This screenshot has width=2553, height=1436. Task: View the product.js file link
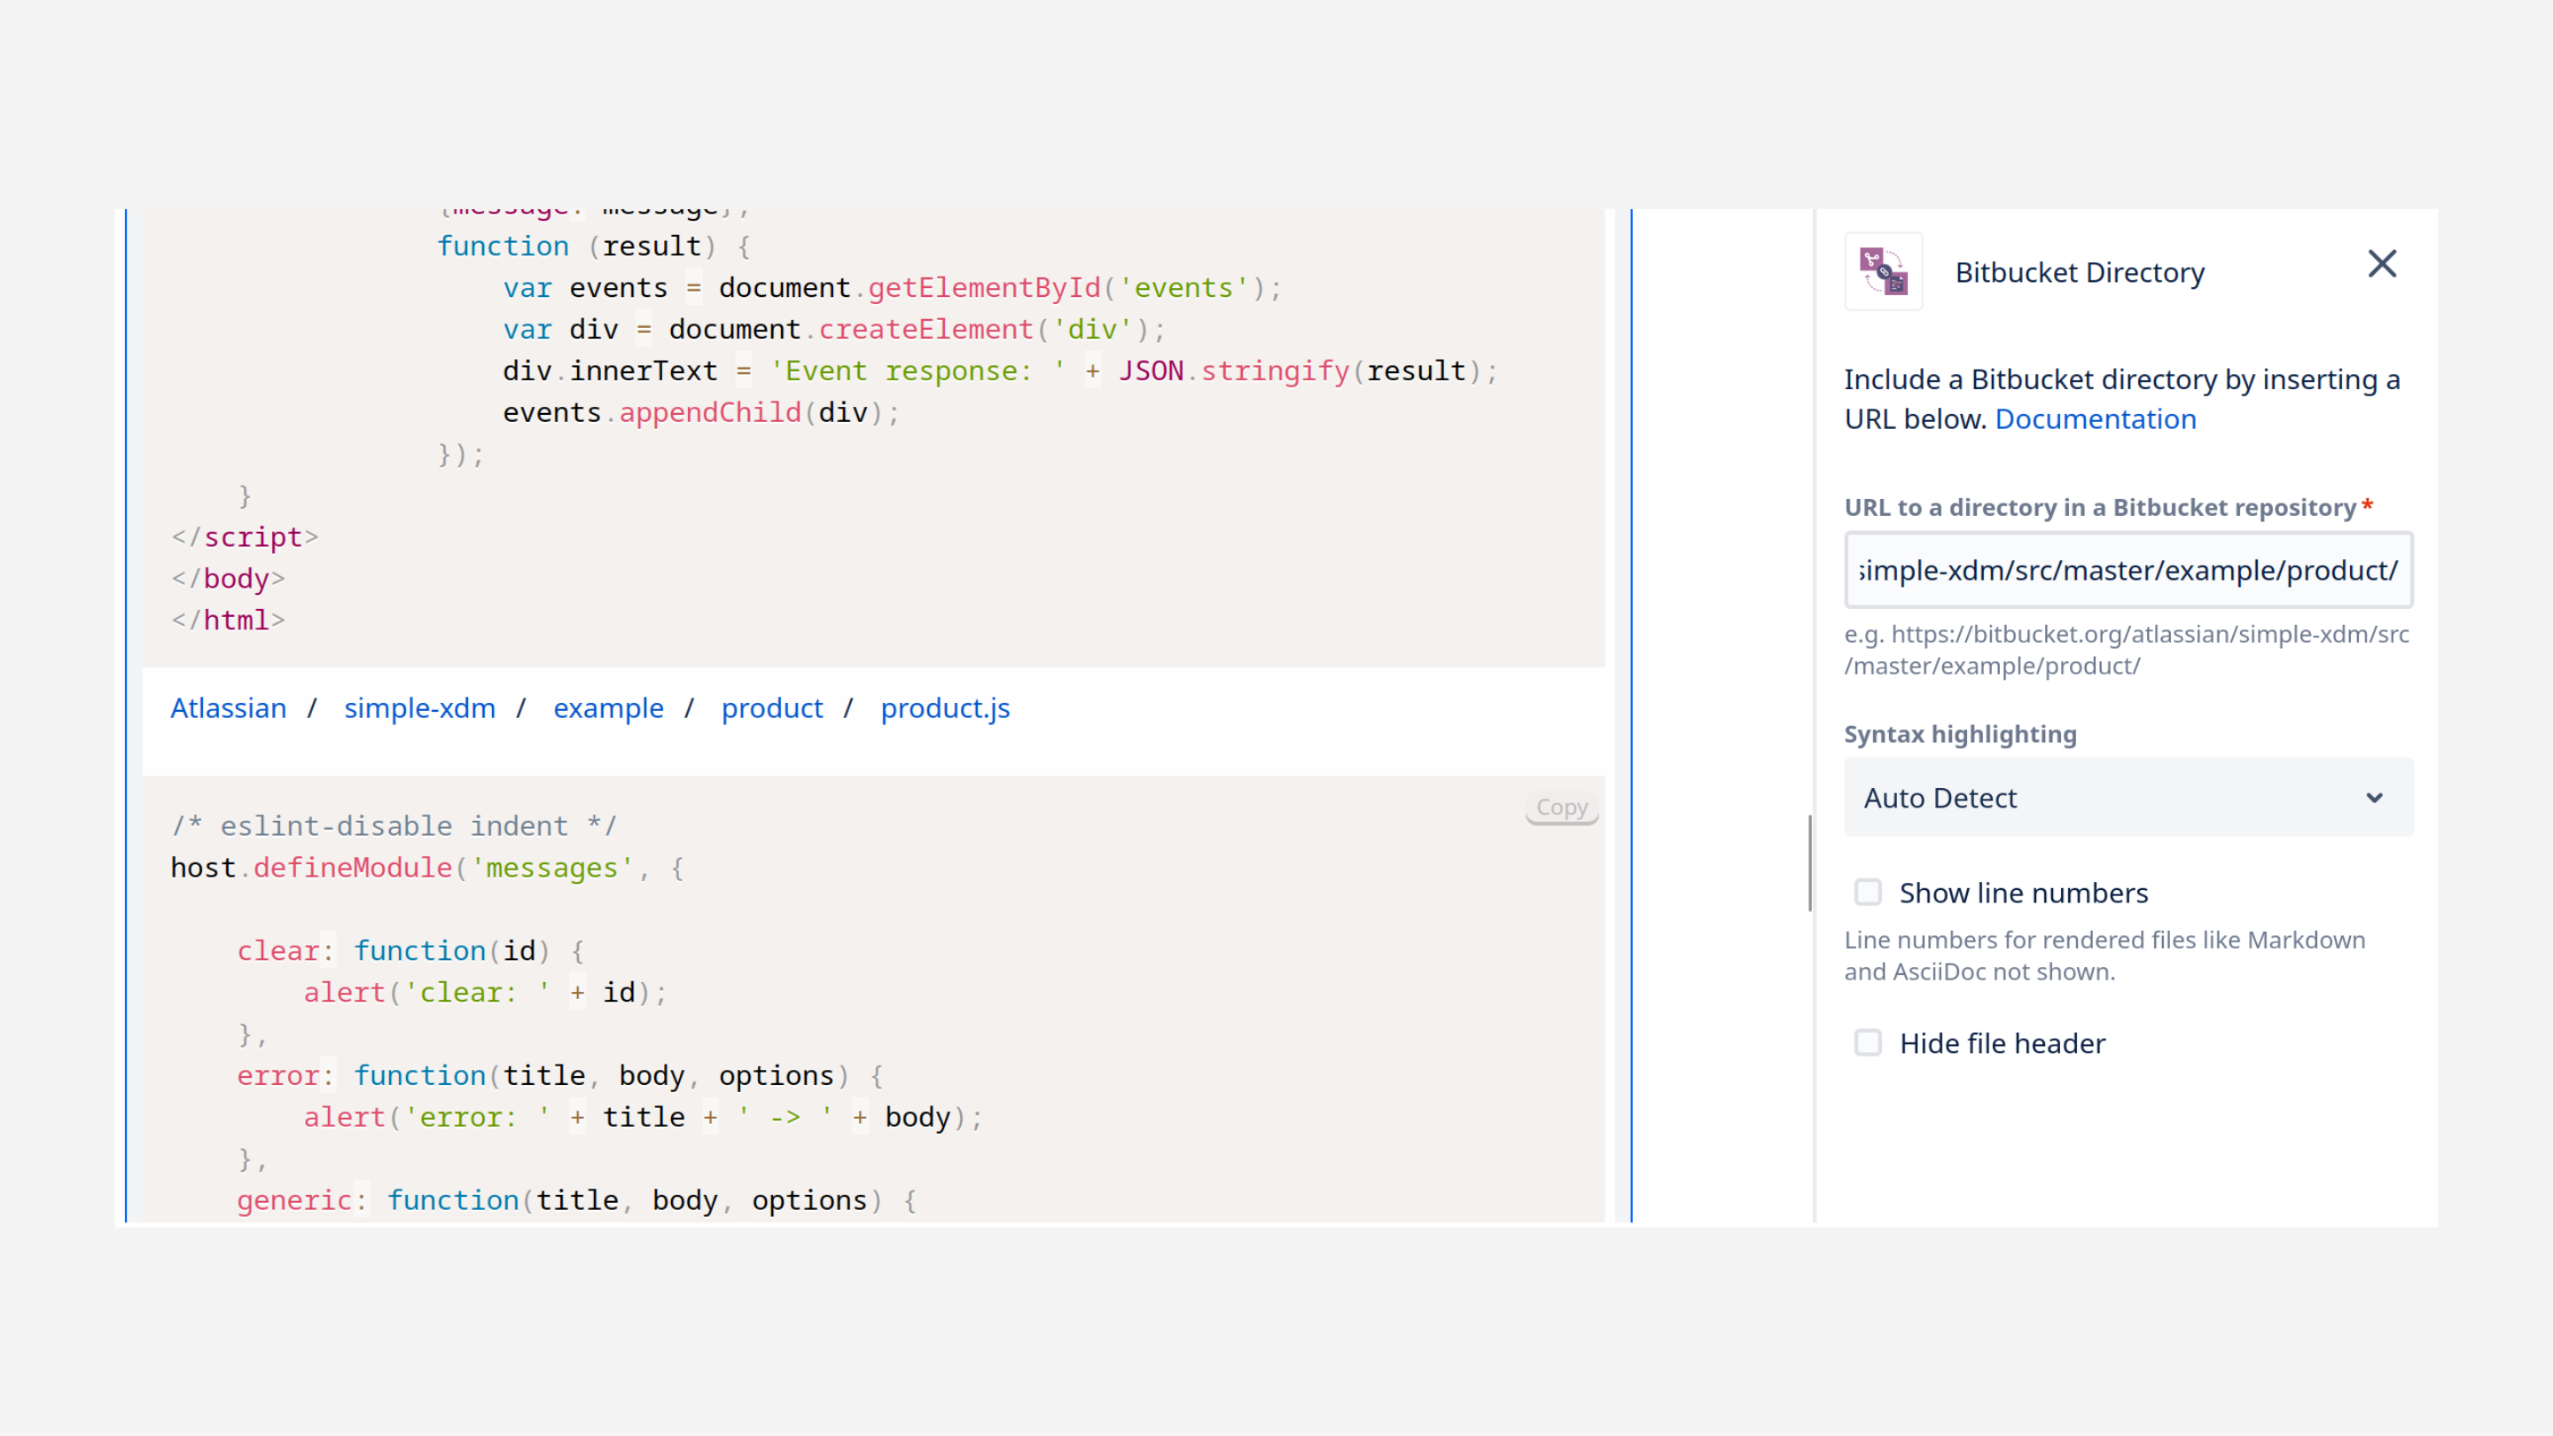(944, 707)
